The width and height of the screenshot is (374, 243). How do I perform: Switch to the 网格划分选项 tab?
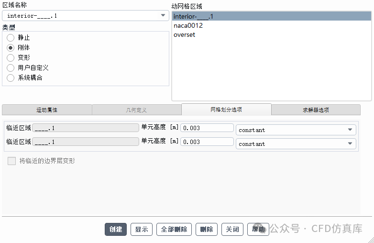[226, 110]
